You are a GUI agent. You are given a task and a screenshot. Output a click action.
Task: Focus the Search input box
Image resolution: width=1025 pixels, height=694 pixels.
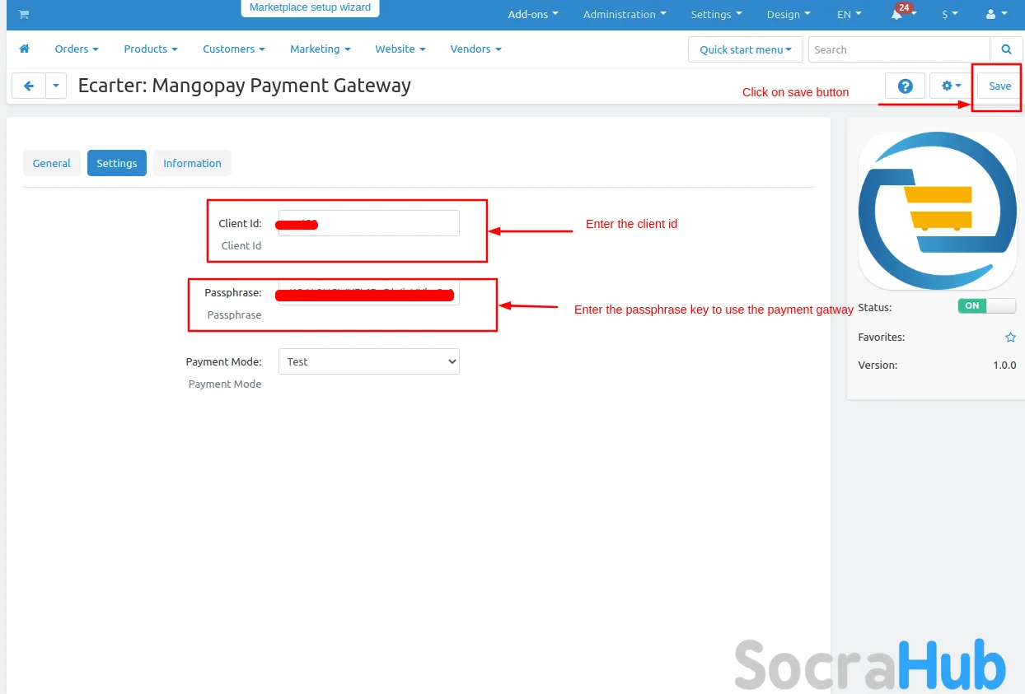point(899,49)
